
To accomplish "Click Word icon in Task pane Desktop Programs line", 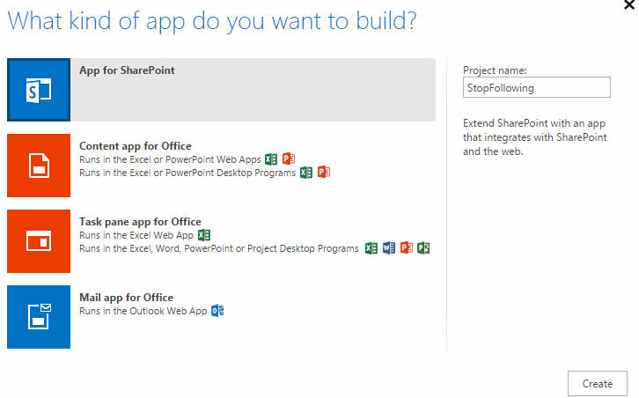I will [x=389, y=248].
